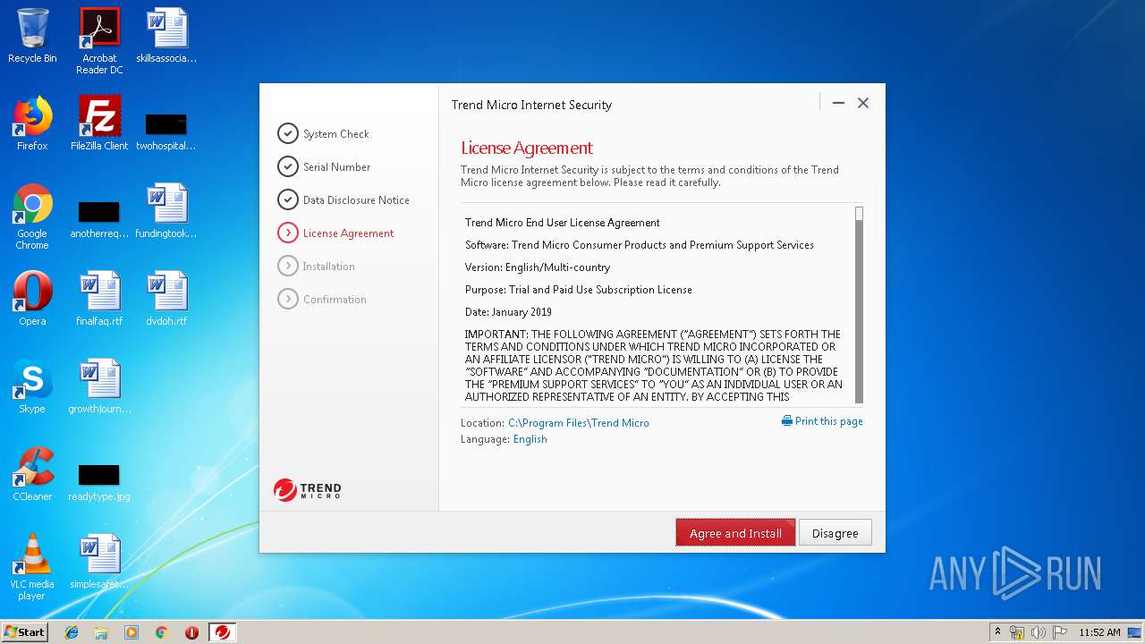Launch Acrobat Reader DC shortcut
Screen dimensions: 1145x644
click(x=99, y=41)
